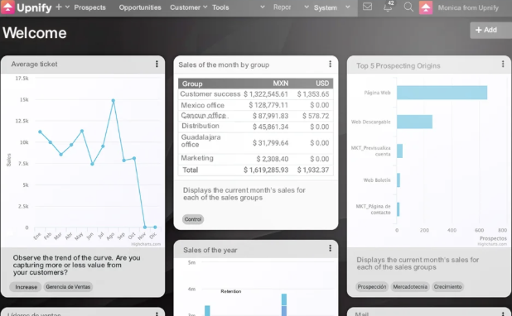Click the Customer success row label
The height and width of the screenshot is (316, 512).
tap(210, 94)
